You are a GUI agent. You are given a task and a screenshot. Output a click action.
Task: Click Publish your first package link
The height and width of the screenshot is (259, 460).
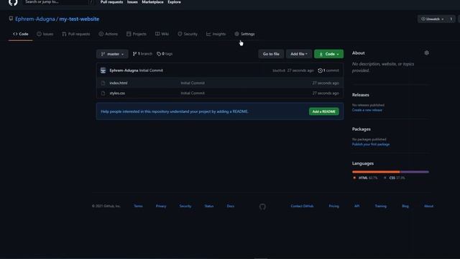coord(371,145)
